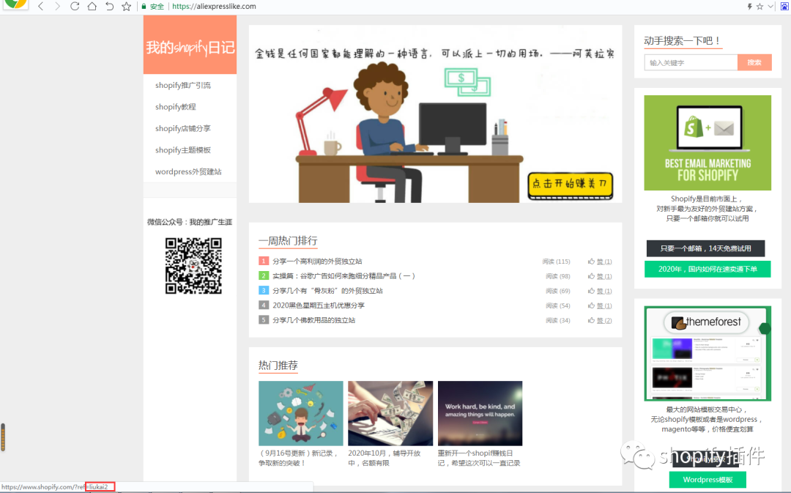Click the 搜索 search button

click(x=754, y=62)
